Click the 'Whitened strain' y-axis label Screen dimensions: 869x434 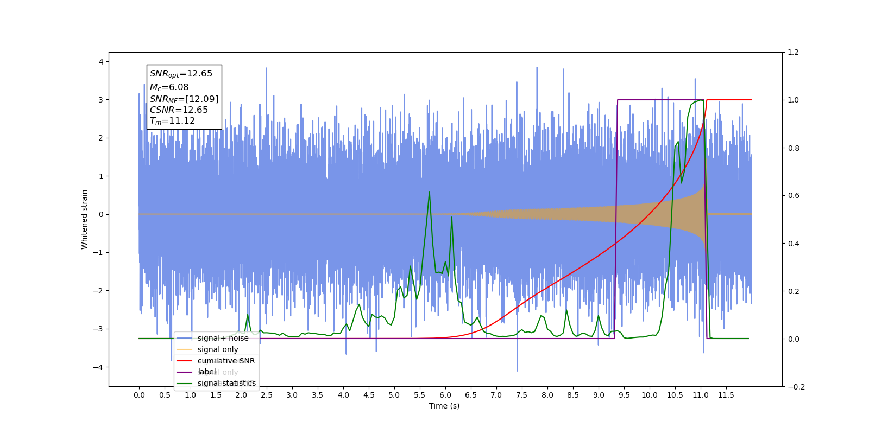[x=84, y=219]
